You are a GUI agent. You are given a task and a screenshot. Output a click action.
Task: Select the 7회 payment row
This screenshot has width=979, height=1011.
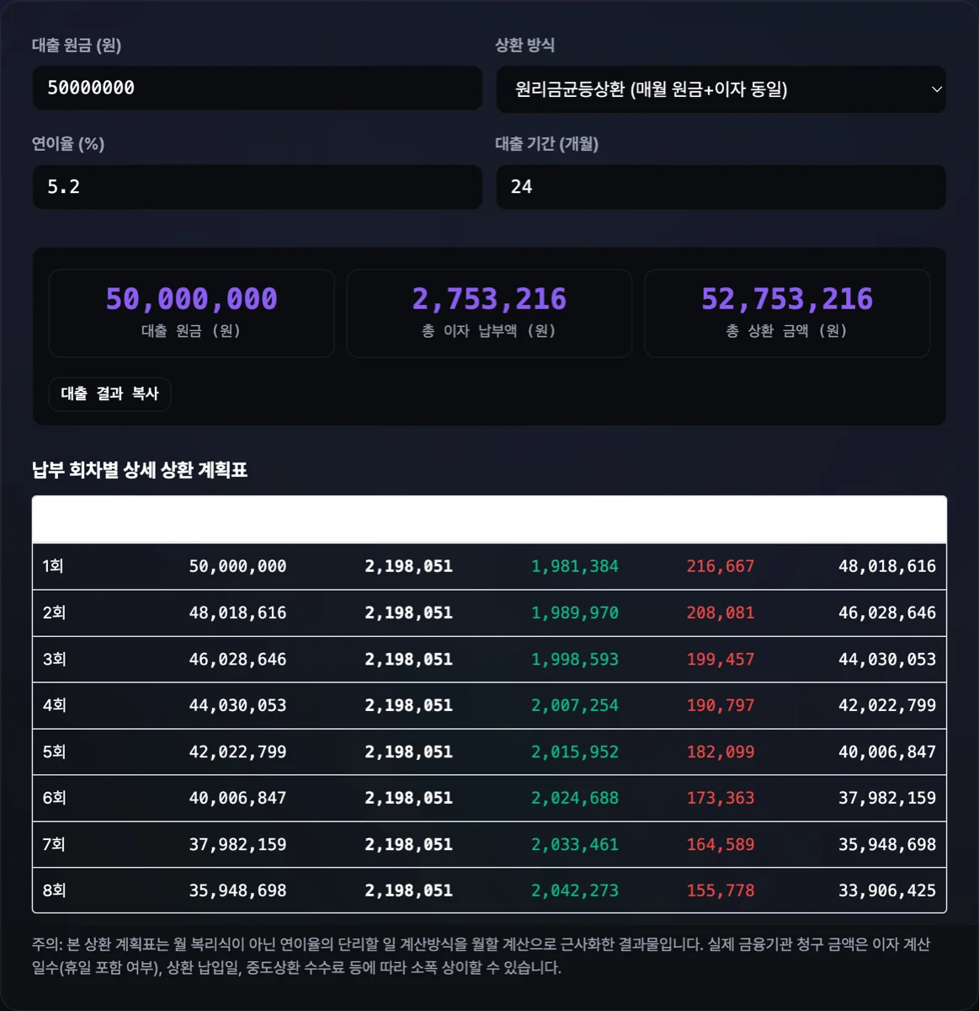[489, 844]
